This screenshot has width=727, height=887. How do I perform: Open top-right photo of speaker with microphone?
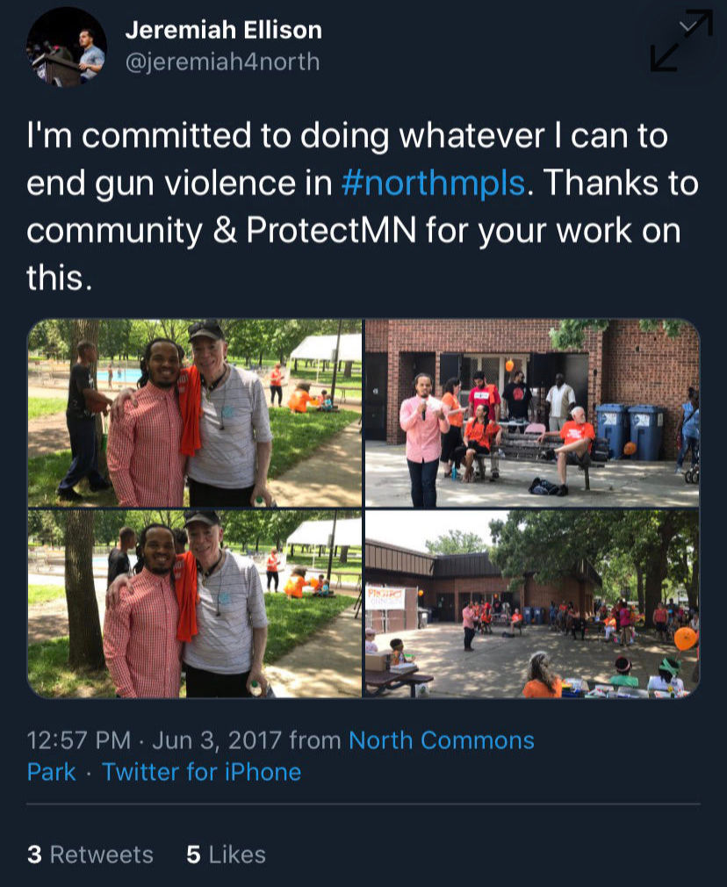coord(532,413)
